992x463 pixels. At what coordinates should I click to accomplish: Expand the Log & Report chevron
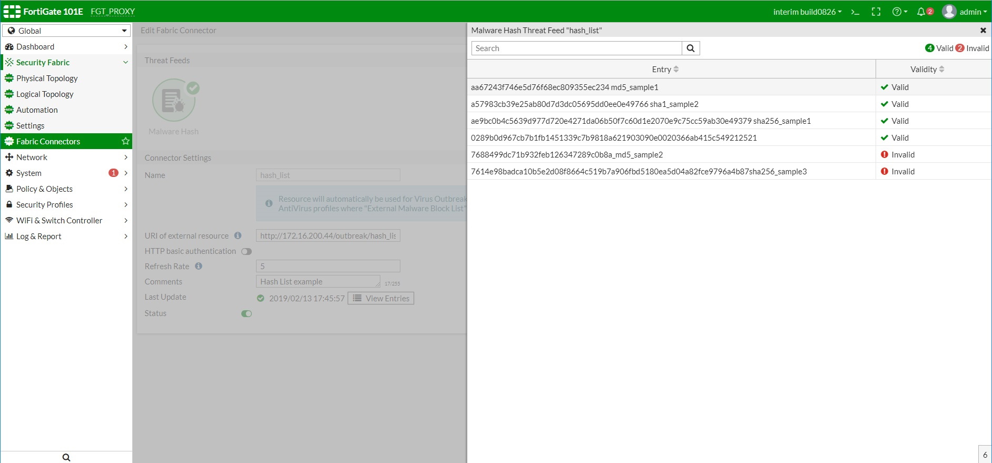click(x=126, y=236)
